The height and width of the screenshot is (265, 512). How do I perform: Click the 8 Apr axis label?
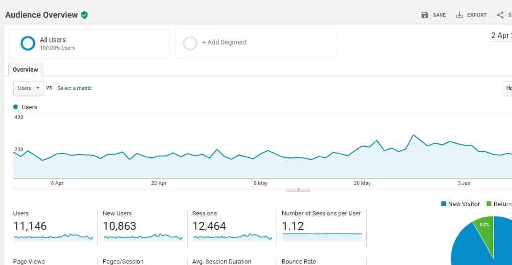click(57, 183)
